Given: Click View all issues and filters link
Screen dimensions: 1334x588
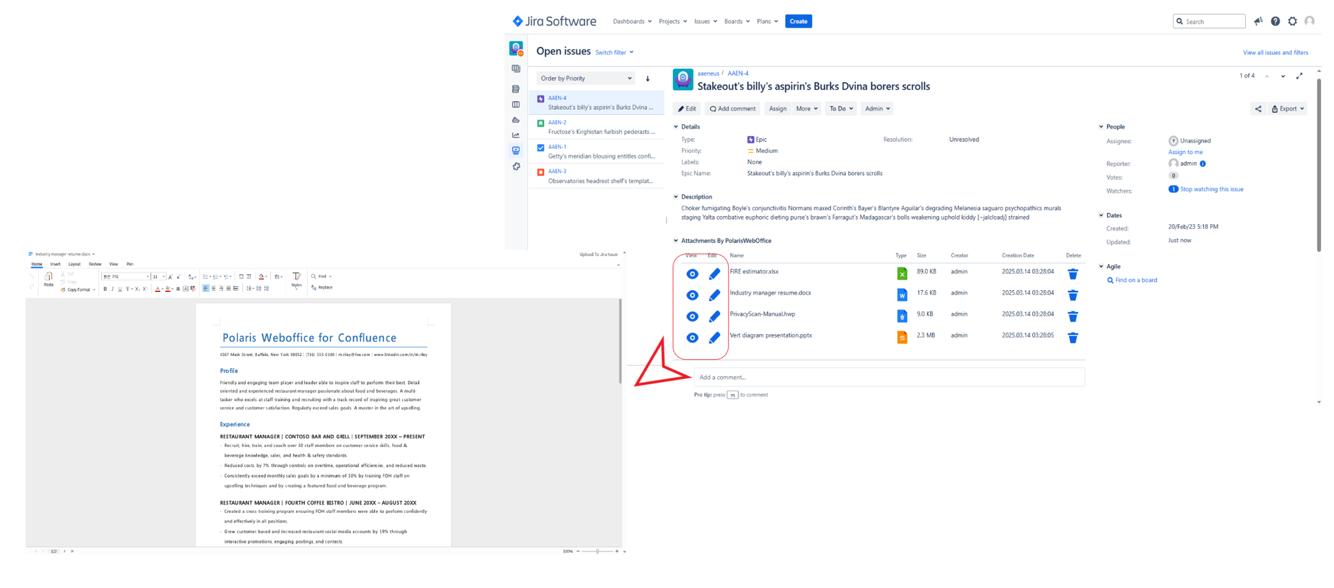Looking at the screenshot, I should pos(1275,53).
